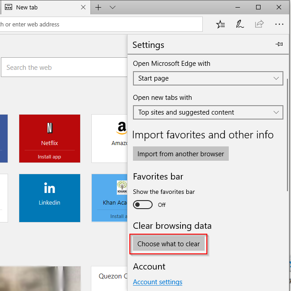Open Top sites and suggested content dropdown
Viewport: 291px width, 291px height.
tap(208, 112)
